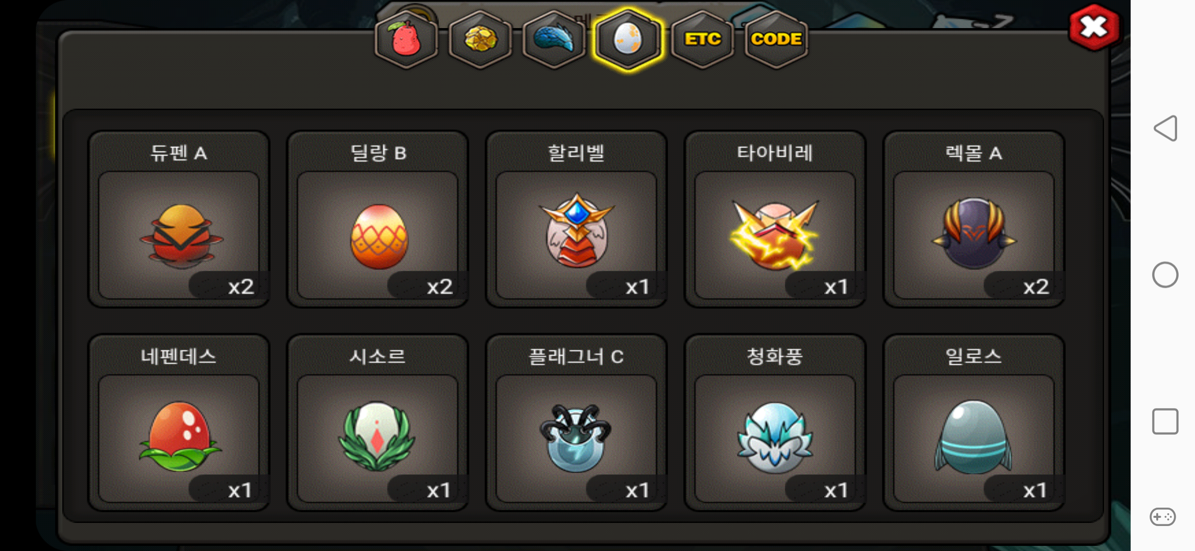Select the 청화풍 ice egg
The image size is (1195, 551).
coord(775,422)
